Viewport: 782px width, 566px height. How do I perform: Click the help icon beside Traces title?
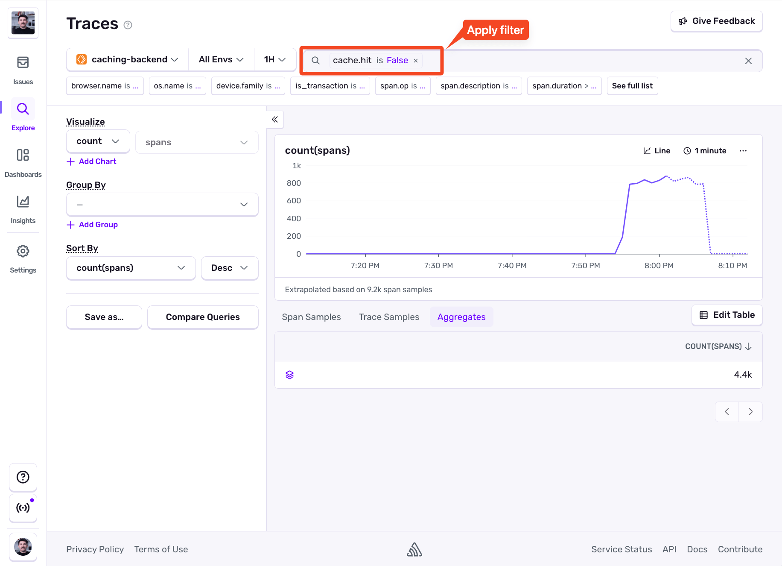pyautogui.click(x=128, y=25)
